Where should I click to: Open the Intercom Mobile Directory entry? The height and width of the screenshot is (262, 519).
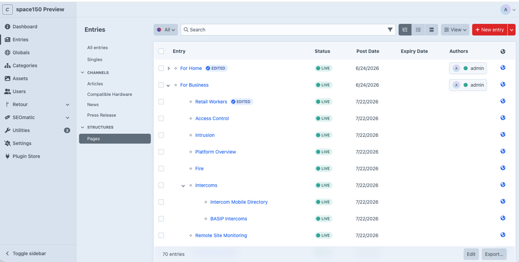[x=239, y=202]
